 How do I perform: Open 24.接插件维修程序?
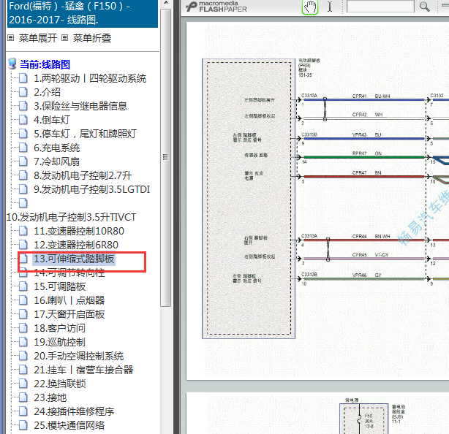[x=74, y=411]
